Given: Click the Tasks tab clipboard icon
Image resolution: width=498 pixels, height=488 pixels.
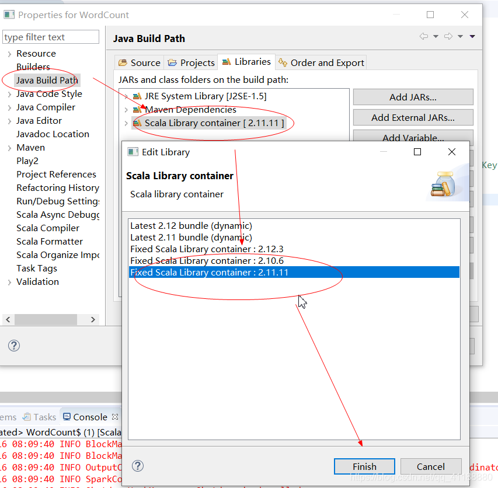Looking at the screenshot, I should 27,417.
